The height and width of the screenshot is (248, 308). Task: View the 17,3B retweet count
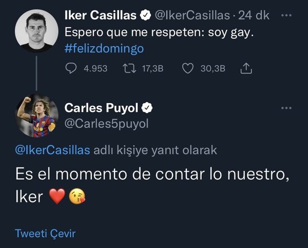(152, 68)
